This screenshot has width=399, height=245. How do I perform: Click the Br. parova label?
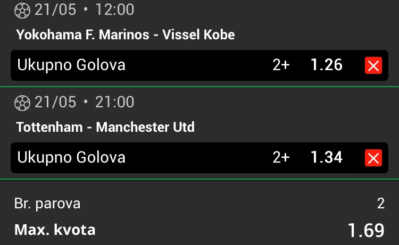click(x=47, y=204)
